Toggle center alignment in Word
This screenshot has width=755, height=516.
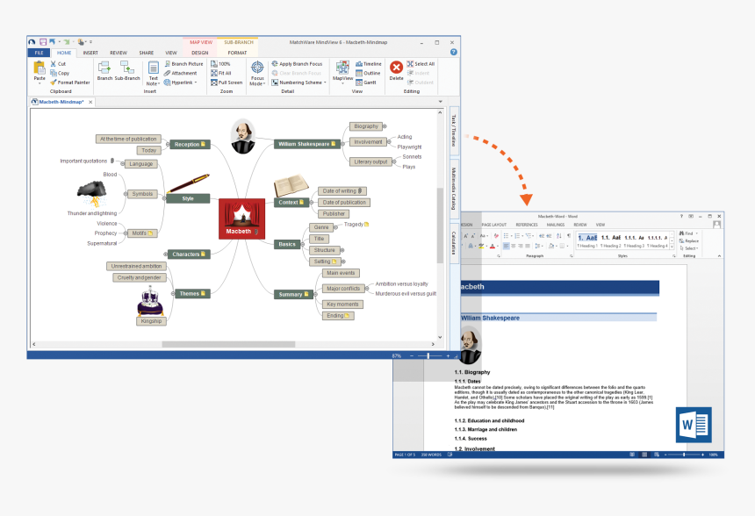click(x=514, y=246)
